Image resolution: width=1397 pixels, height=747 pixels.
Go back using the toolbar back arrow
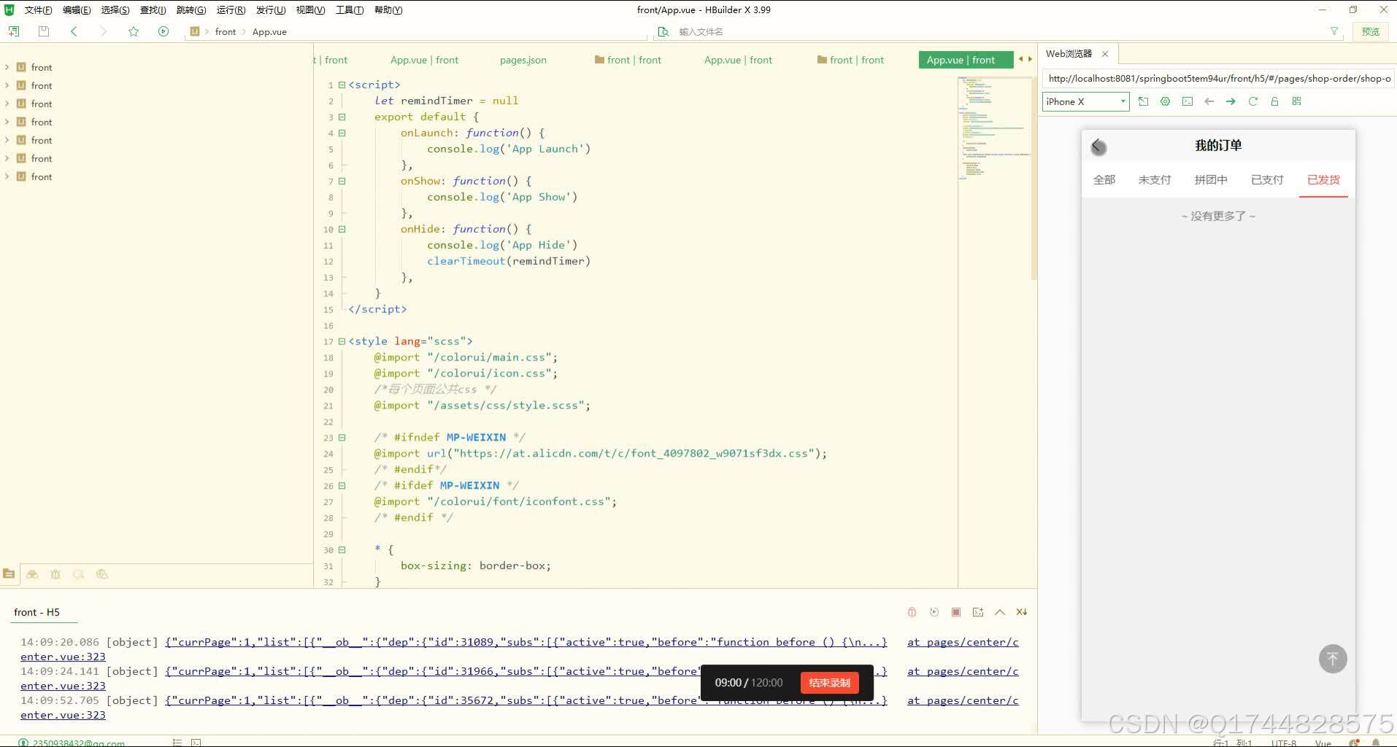[x=74, y=31]
